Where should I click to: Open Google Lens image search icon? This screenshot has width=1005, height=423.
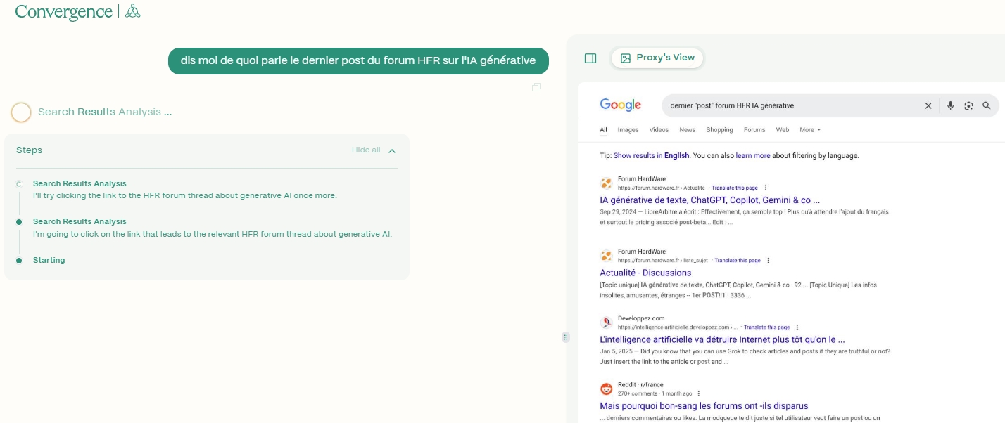coord(968,105)
